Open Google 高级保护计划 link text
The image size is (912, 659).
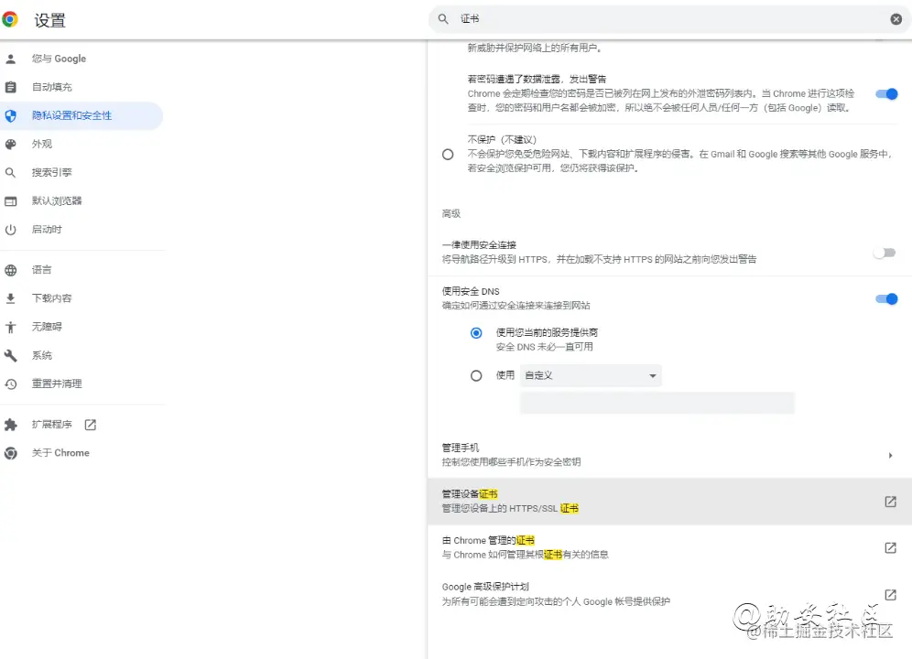[x=485, y=587]
